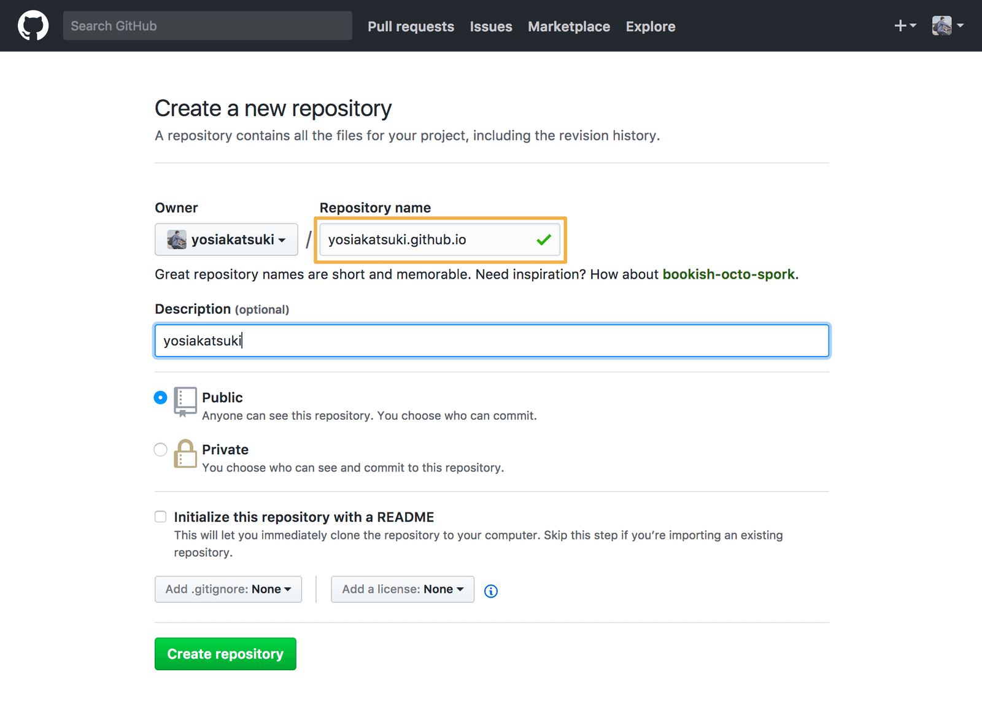The height and width of the screenshot is (704, 982).
Task: Open the Add .gitignore dropdown
Action: click(228, 589)
